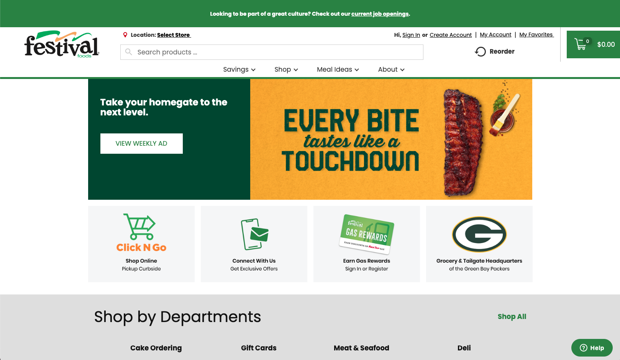This screenshot has width=620, height=360.
Task: Click the Create Account link
Action: coord(451,35)
